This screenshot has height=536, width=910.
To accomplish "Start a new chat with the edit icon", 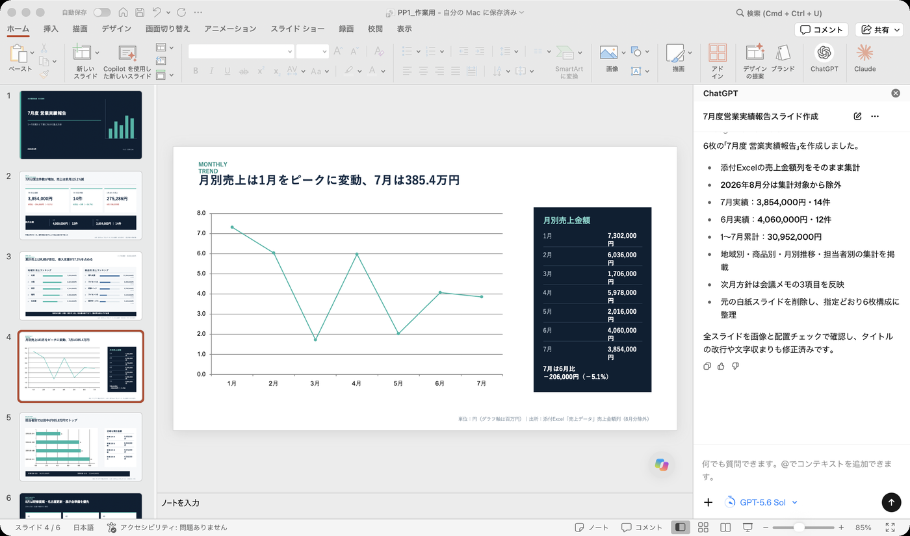I will click(857, 116).
